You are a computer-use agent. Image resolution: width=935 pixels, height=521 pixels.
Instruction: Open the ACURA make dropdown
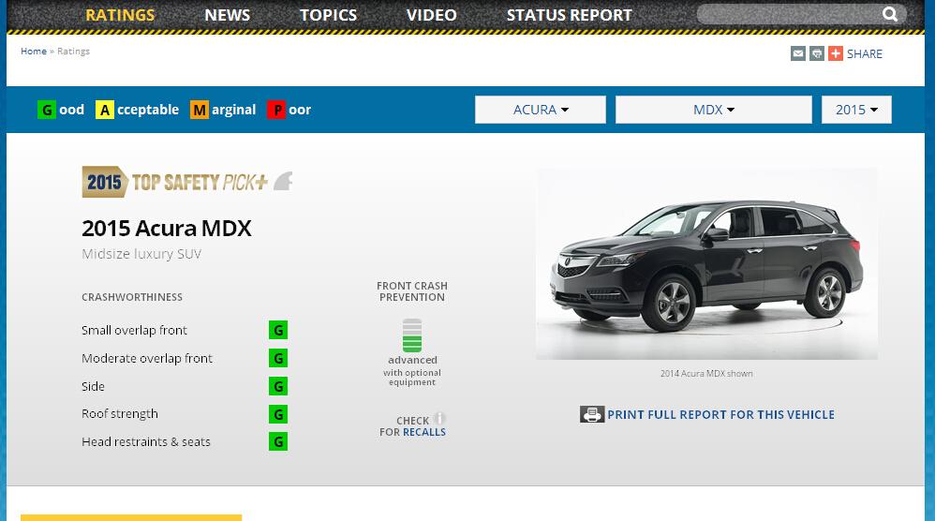pos(541,110)
